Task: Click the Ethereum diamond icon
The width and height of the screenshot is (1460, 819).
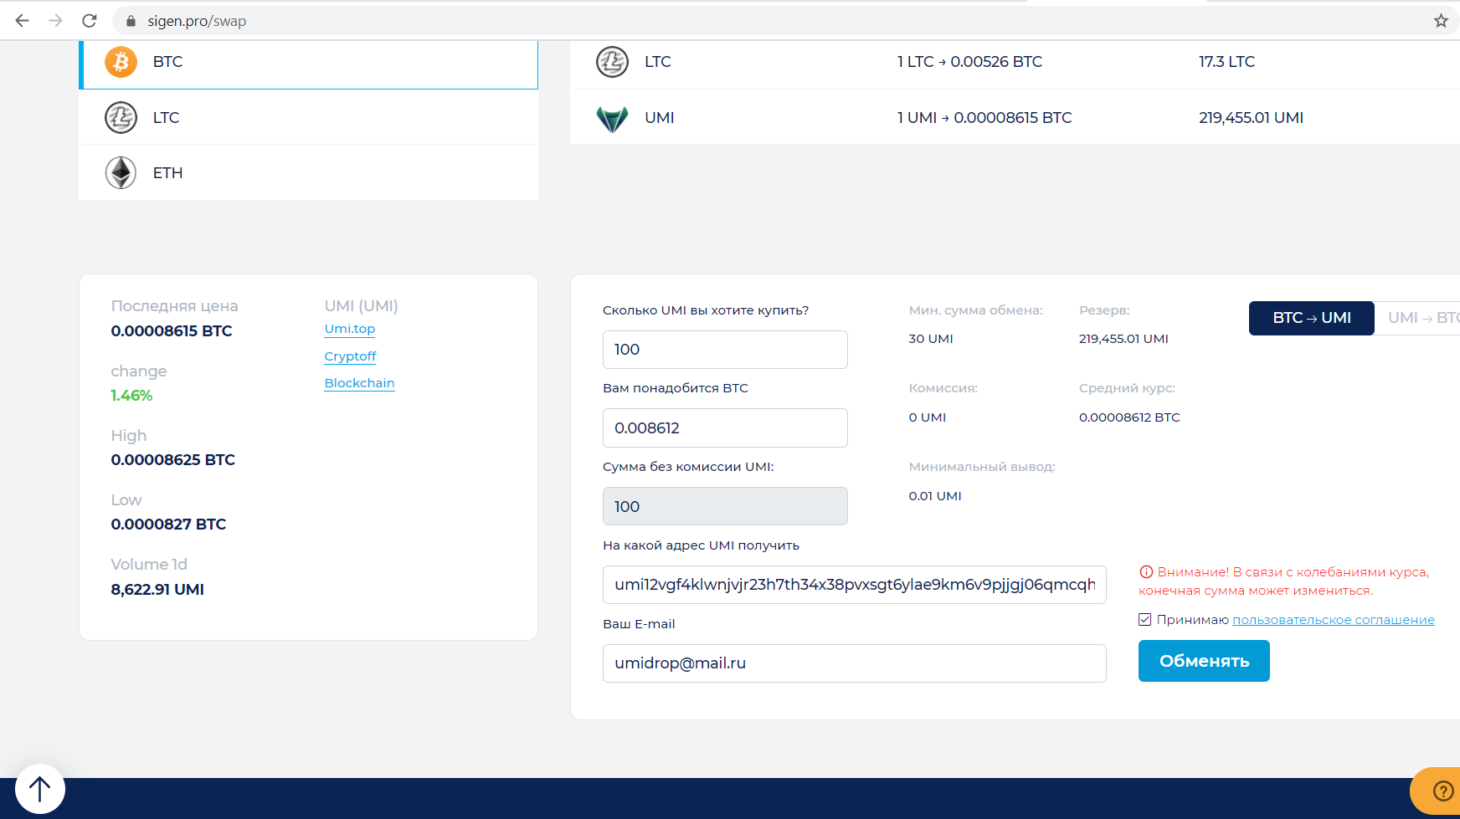Action: tap(121, 173)
